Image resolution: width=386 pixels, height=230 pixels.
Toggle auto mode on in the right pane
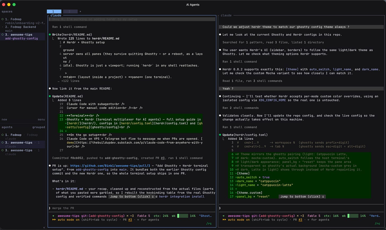[x=239, y=220]
